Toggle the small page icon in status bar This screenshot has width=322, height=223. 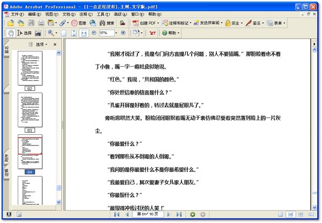[x=19, y=214]
